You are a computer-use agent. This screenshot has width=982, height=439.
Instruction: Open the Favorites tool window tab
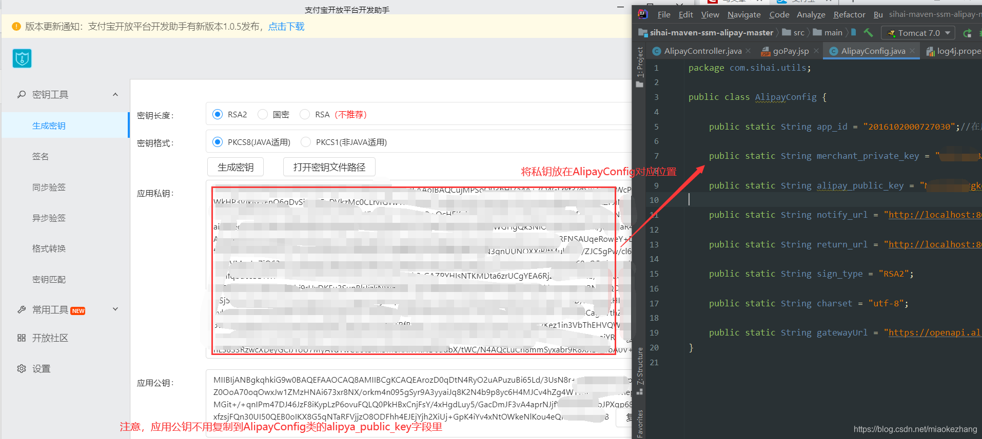[x=640, y=423]
